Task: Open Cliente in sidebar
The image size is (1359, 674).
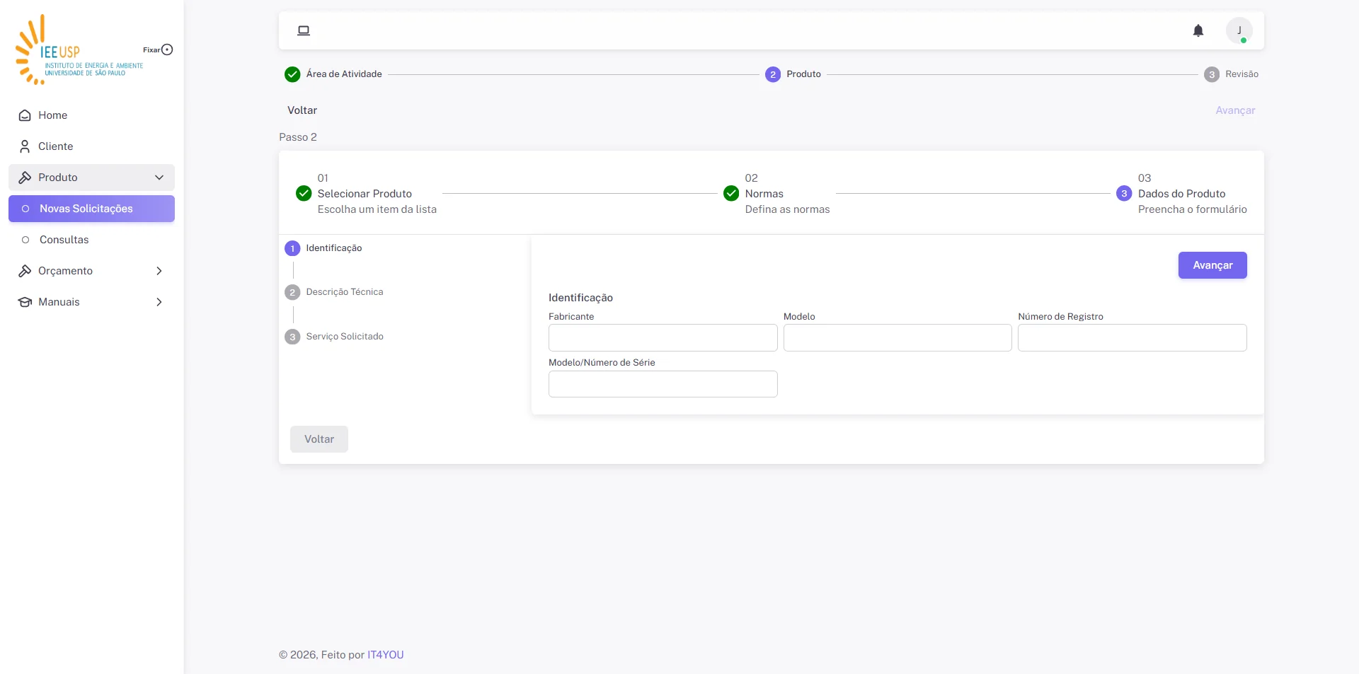Action: [91, 146]
